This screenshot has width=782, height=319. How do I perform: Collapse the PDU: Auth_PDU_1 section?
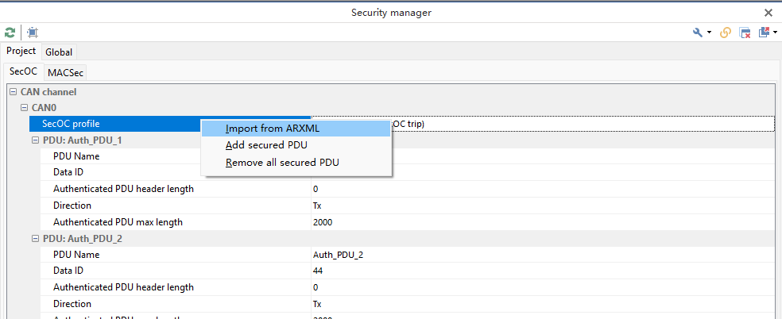click(36, 140)
